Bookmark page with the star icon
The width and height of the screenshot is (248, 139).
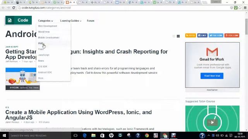tap(240, 8)
